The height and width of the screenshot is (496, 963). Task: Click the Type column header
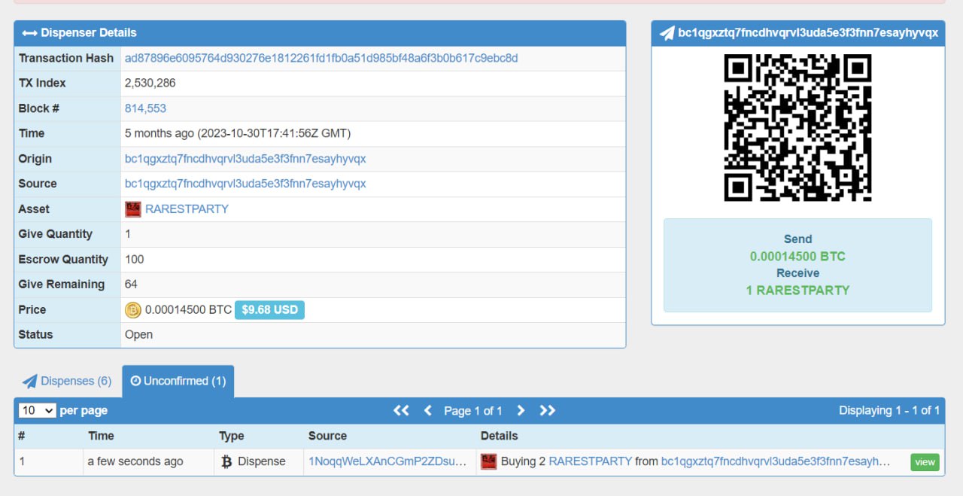pyautogui.click(x=232, y=436)
